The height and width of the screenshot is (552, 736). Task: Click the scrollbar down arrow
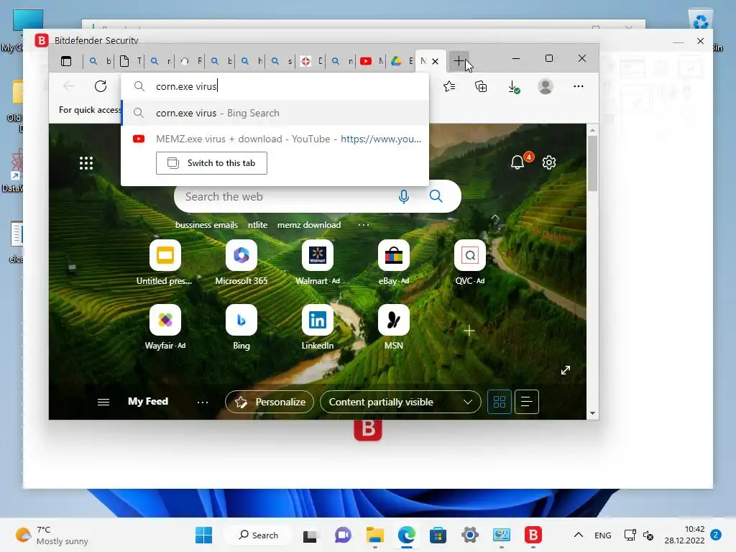pos(592,413)
